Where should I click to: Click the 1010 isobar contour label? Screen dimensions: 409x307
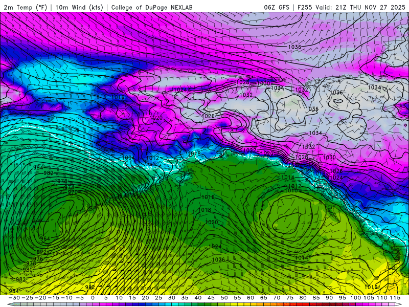(291, 191)
